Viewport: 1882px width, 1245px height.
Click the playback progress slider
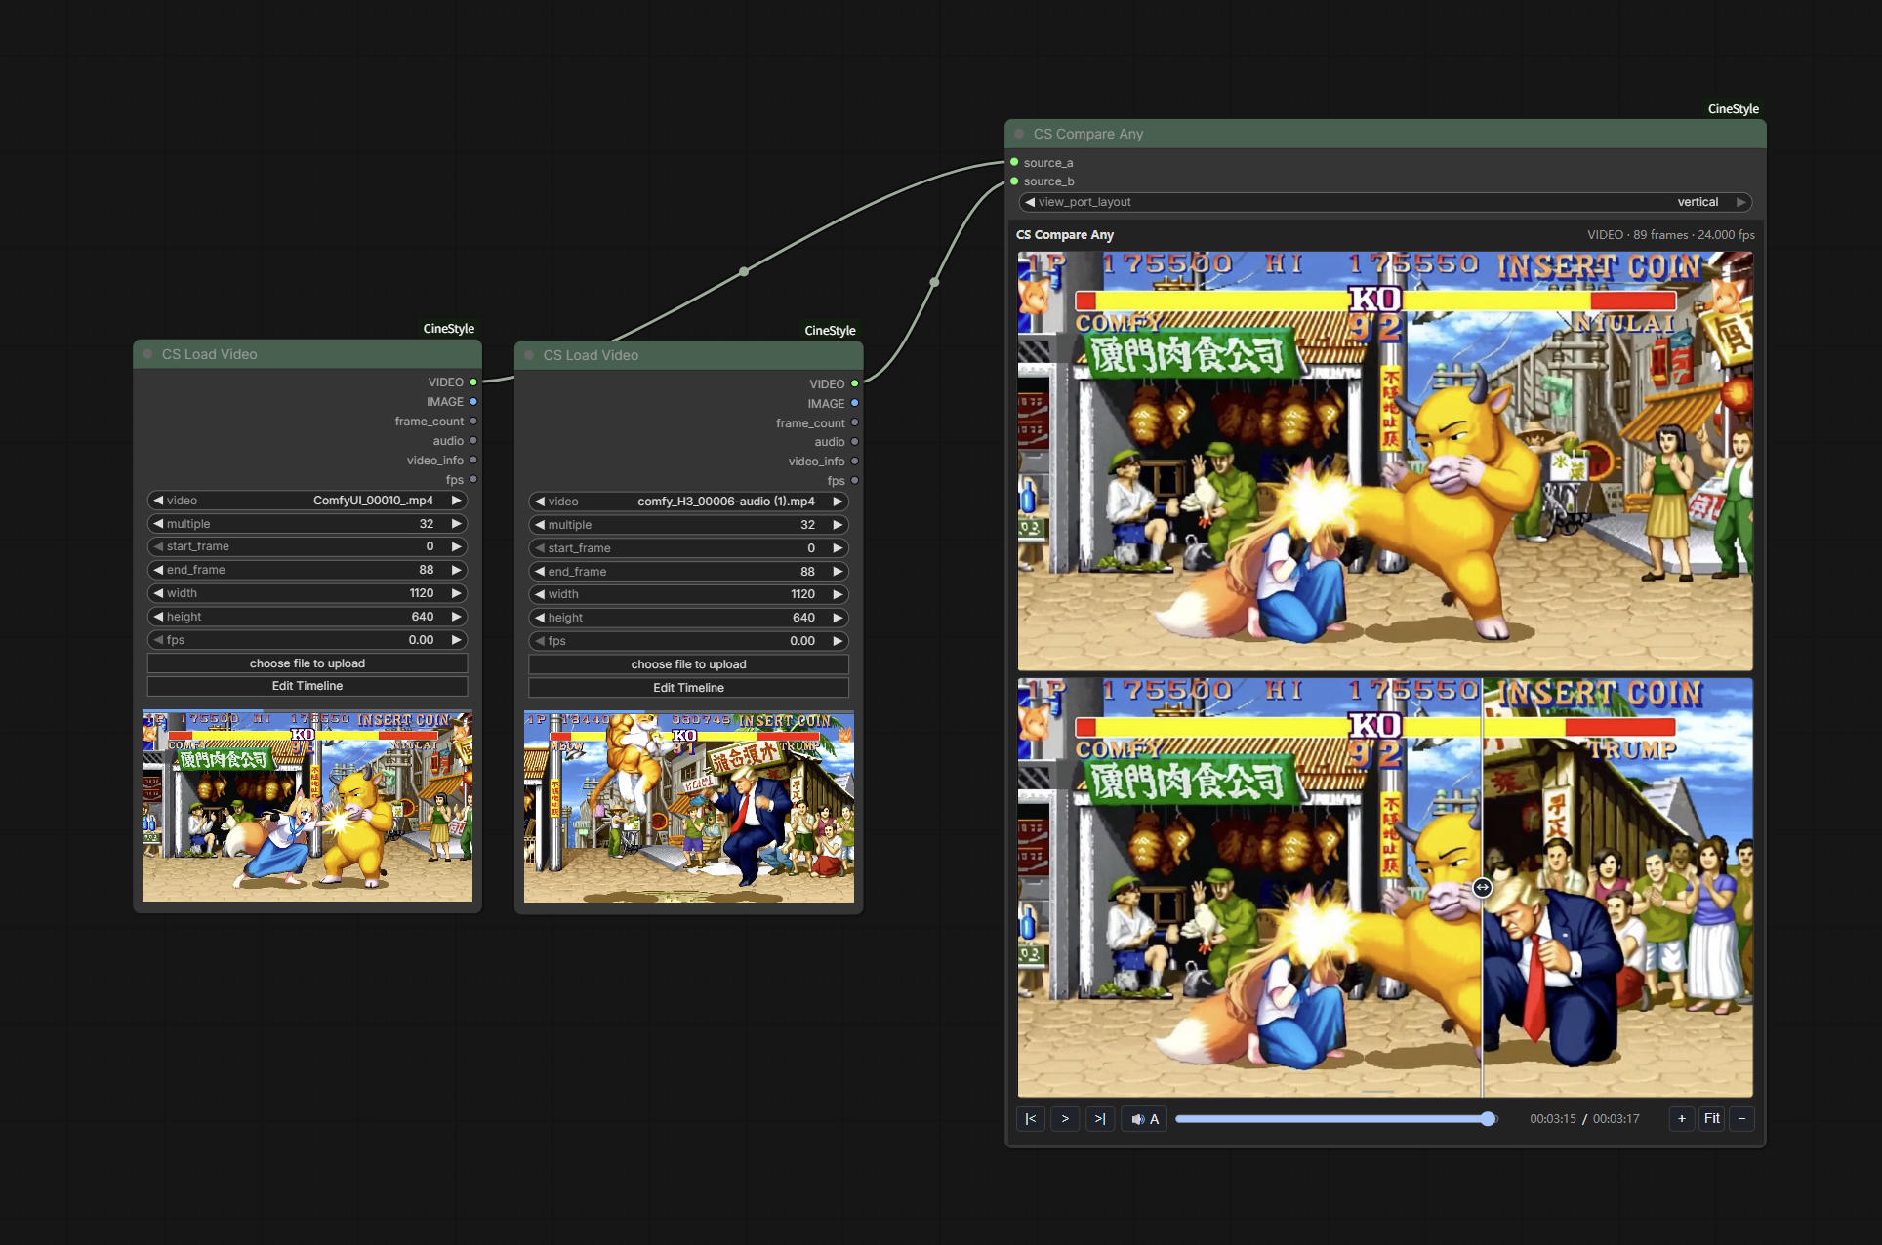pyautogui.click(x=1335, y=1119)
